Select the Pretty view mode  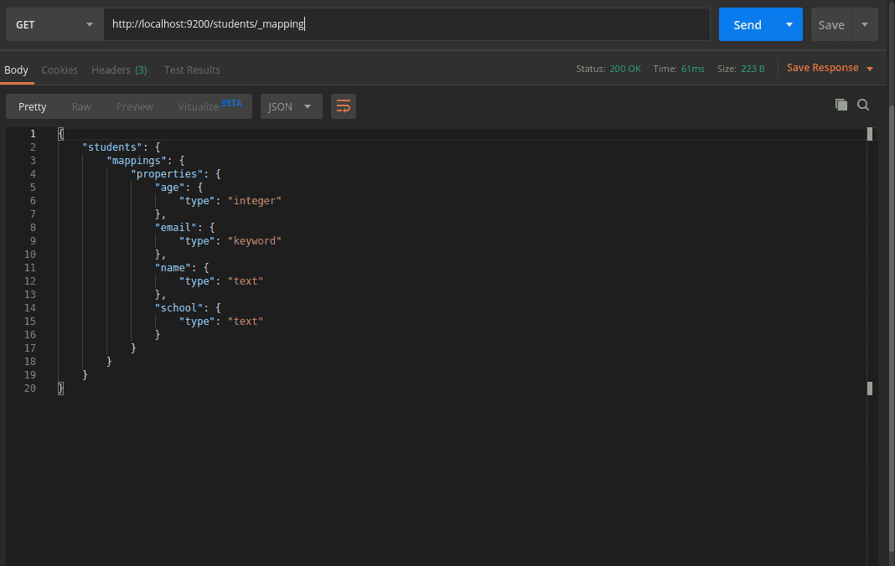pos(33,106)
